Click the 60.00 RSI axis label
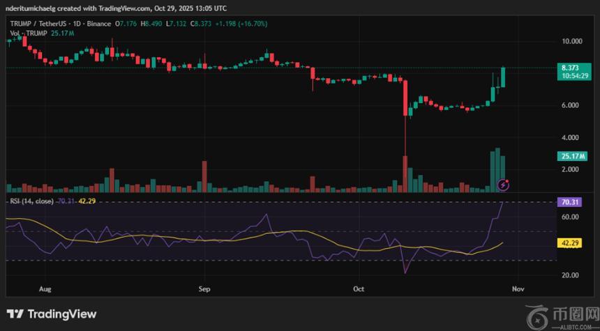Screen dimensions: 600x331 coord(571,217)
